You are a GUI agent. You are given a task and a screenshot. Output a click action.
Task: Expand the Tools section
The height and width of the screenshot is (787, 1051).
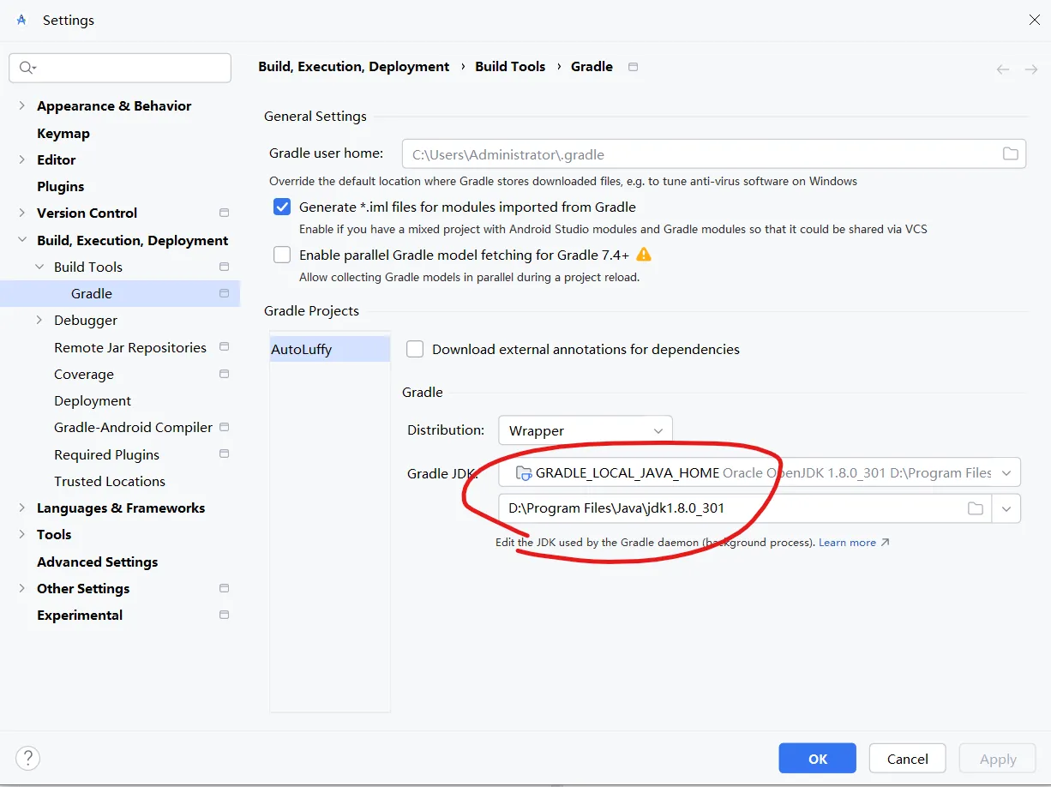(x=22, y=534)
